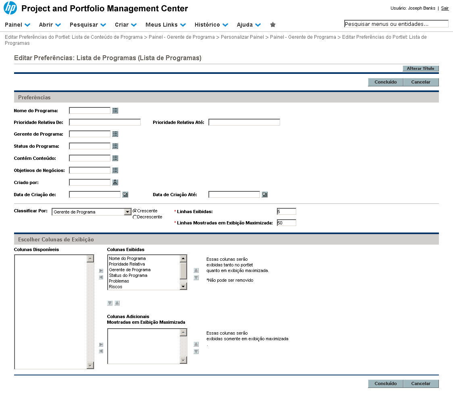
Task: Open the Data de Criação Até calendar icon
Action: (x=264, y=195)
